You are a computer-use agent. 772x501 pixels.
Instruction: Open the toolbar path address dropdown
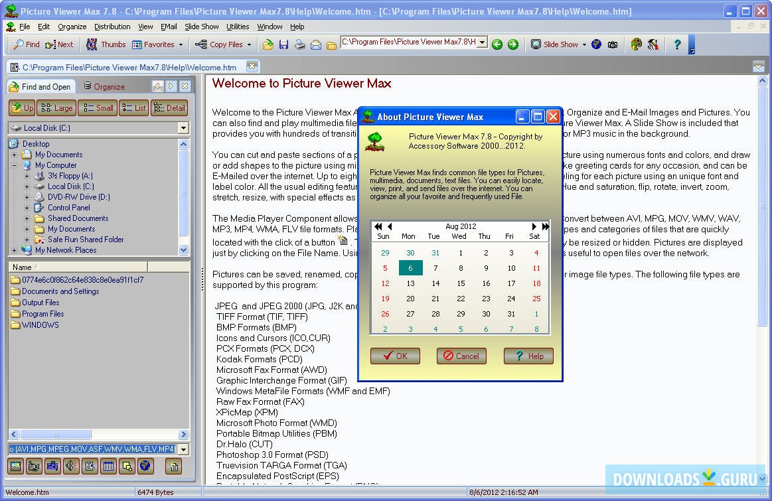tap(483, 42)
